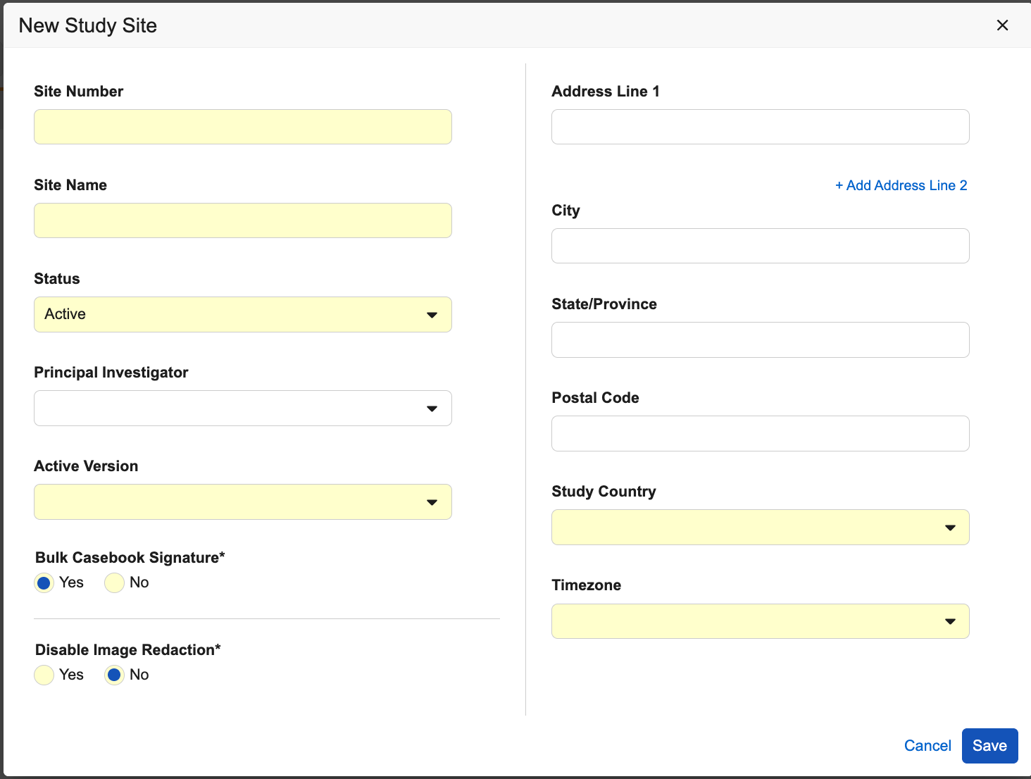The height and width of the screenshot is (779, 1031).
Task: Choose Yes for Disable Image Redaction
Action: (44, 675)
